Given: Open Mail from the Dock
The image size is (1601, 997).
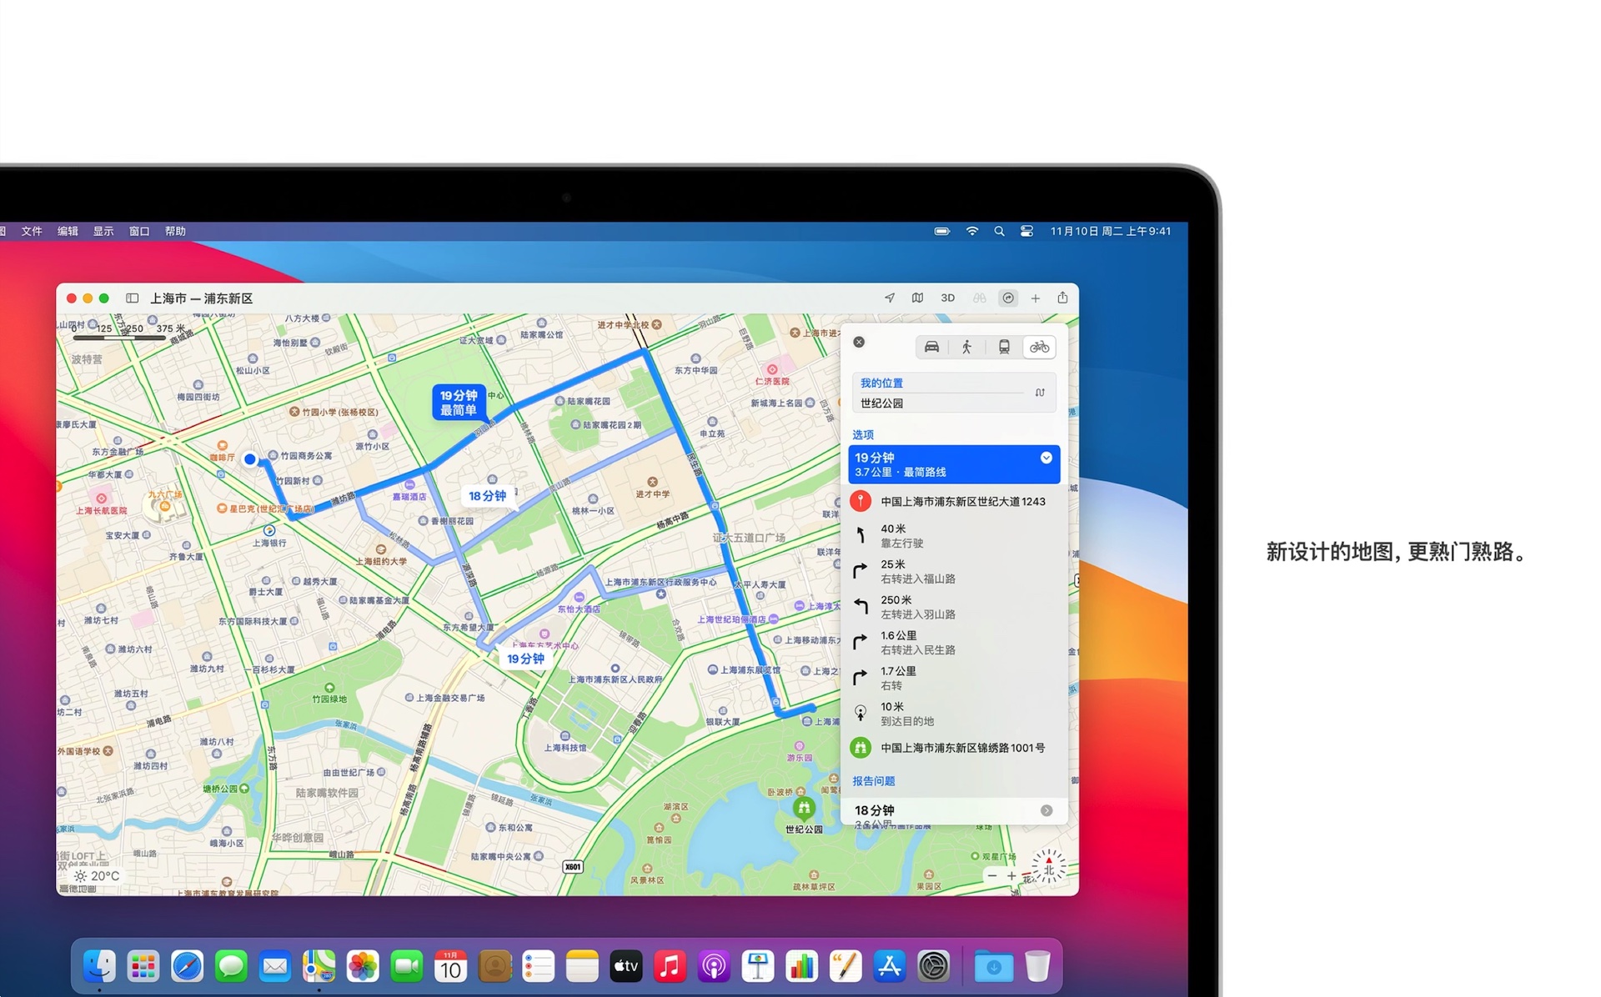Looking at the screenshot, I should tap(274, 966).
